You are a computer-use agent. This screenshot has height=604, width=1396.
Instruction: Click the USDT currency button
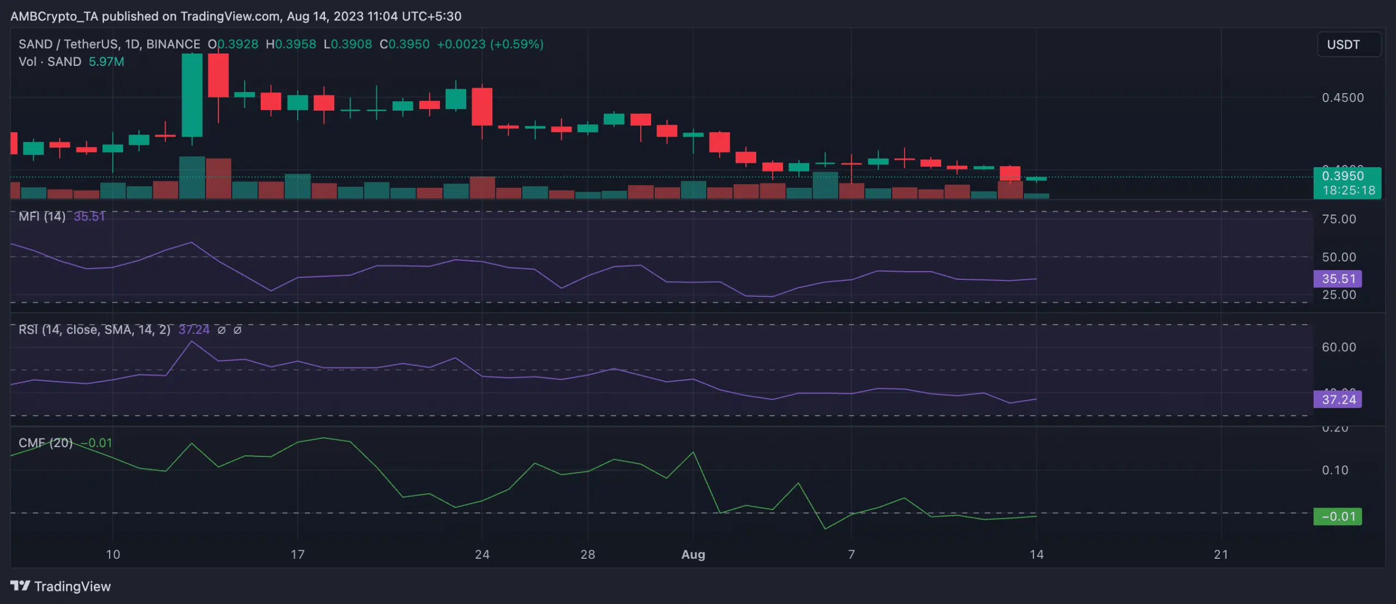click(1349, 44)
